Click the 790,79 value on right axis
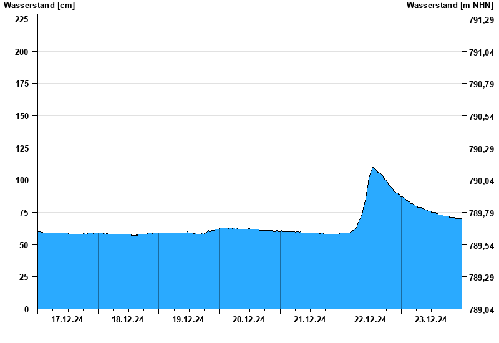 point(482,84)
